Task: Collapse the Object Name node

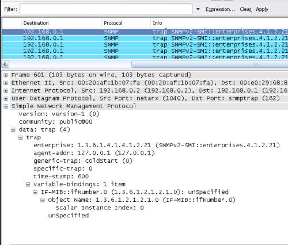Action: (x=43, y=200)
